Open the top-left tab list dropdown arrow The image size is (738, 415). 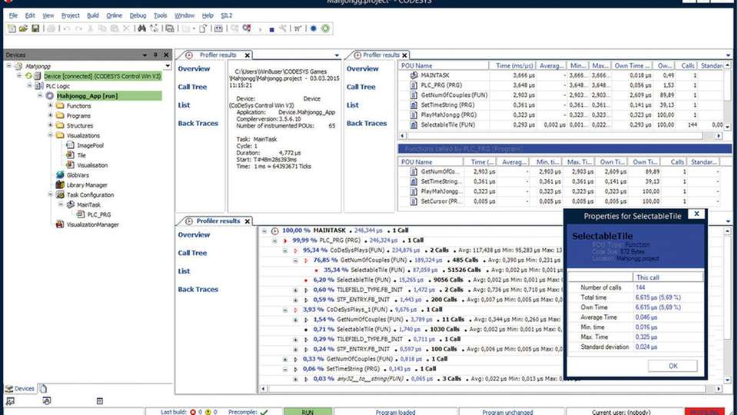[x=337, y=55]
